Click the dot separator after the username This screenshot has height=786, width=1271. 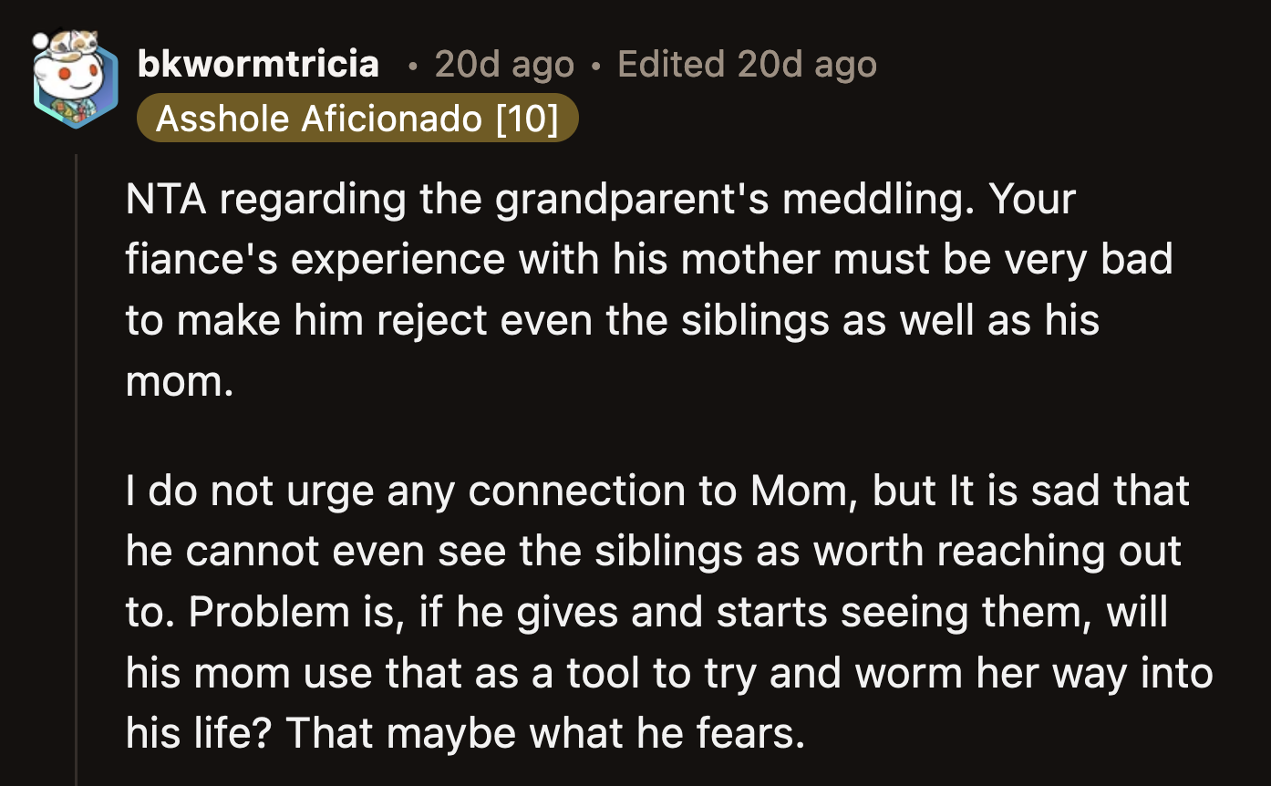tap(413, 65)
